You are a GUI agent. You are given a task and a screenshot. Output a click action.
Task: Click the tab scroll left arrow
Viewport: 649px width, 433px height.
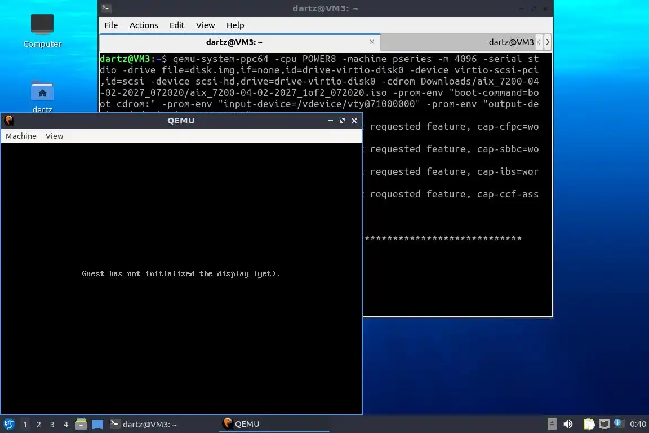(539, 42)
